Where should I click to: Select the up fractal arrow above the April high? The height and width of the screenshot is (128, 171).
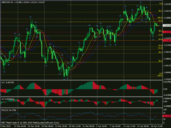pyautogui.click(x=141, y=2)
